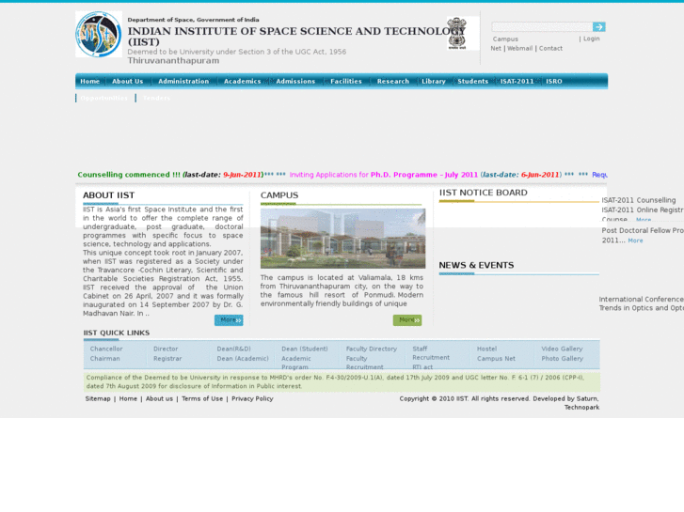
Task: Open the Students menu
Action: point(473,81)
